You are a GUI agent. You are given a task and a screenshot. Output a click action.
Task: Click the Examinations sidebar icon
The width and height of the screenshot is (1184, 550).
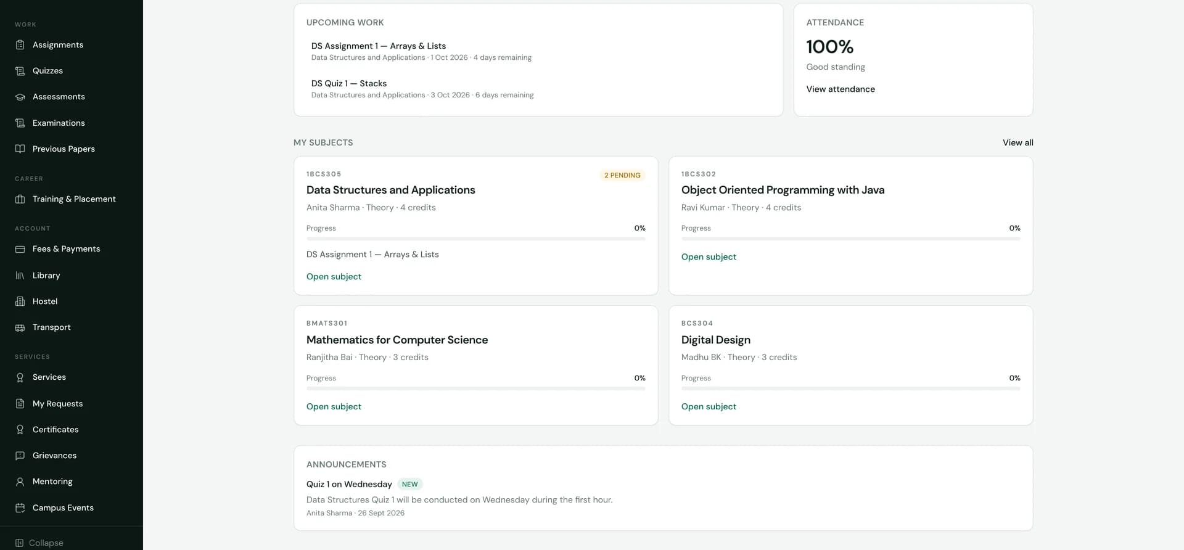click(x=20, y=123)
